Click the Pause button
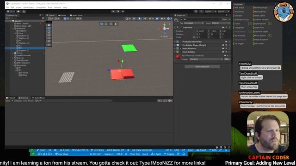 tap(118, 12)
